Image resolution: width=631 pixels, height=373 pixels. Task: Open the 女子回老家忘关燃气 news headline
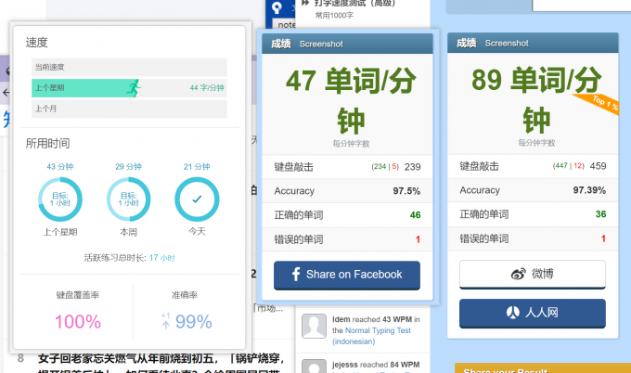click(161, 358)
